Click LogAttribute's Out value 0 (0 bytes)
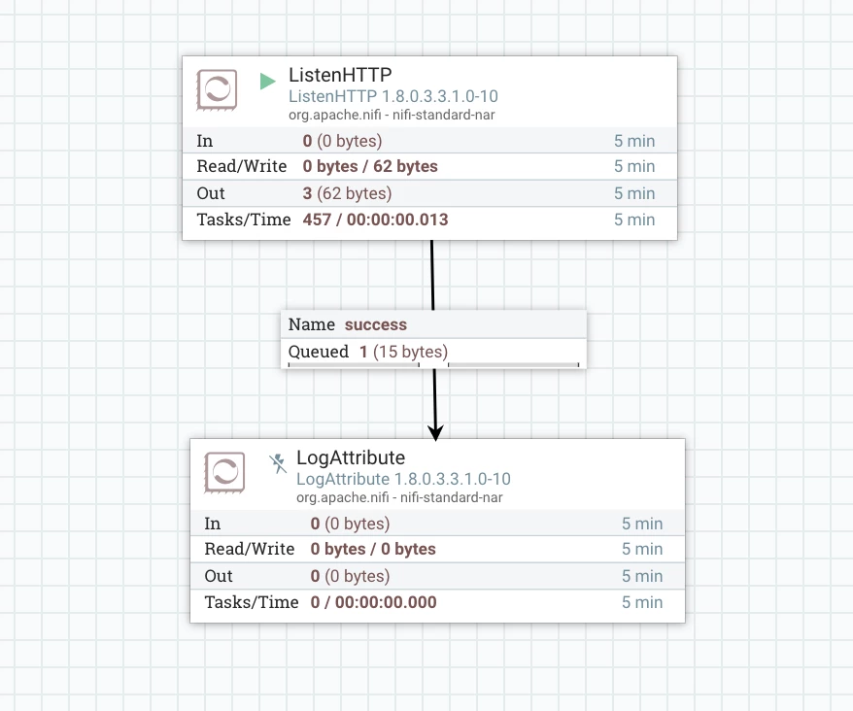853x711 pixels. [x=350, y=576]
